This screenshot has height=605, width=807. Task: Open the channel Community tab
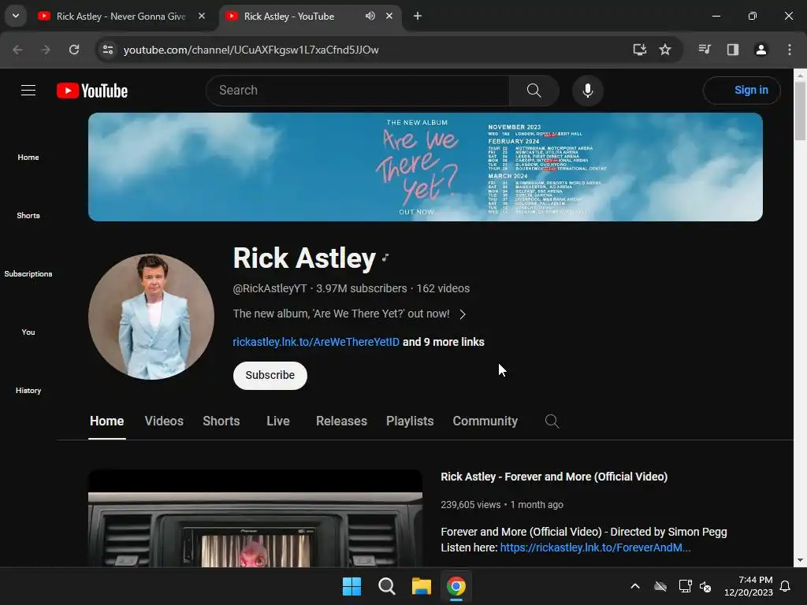[485, 421]
